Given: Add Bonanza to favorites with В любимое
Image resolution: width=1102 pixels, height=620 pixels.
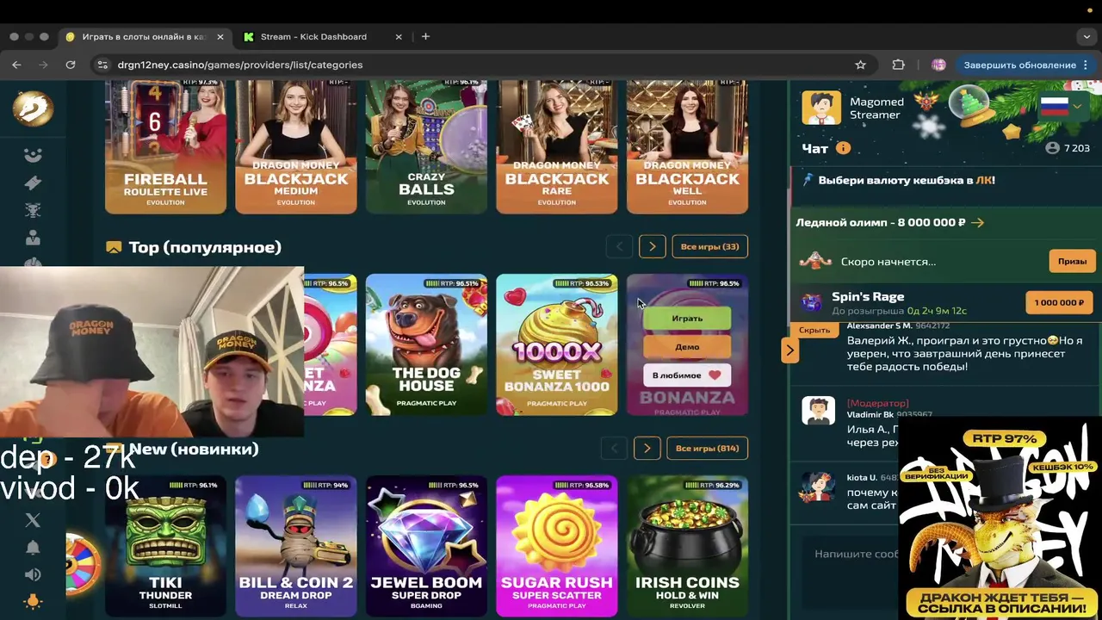Looking at the screenshot, I should [687, 375].
